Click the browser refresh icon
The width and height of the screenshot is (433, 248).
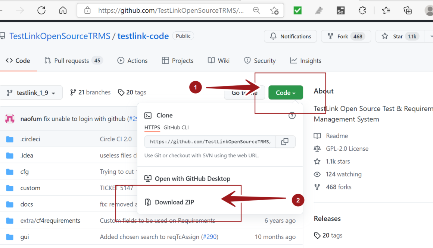[x=41, y=10]
